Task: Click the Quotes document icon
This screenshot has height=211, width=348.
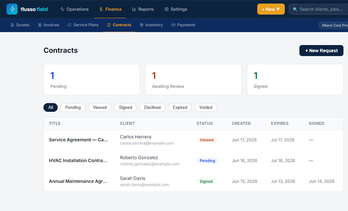Action: (x=12, y=25)
